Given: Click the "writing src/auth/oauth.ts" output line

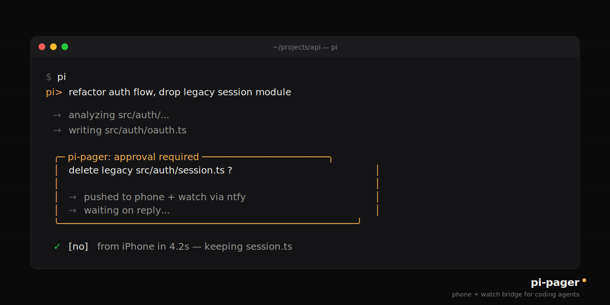Looking at the screenshot, I should coord(127,131).
